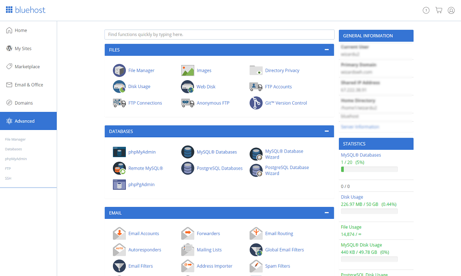Select the Advanced sidebar item
This screenshot has width=461, height=276.
(28, 121)
